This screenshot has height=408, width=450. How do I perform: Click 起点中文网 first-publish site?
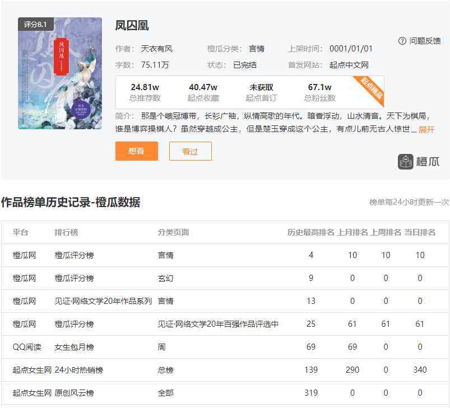[349, 65]
